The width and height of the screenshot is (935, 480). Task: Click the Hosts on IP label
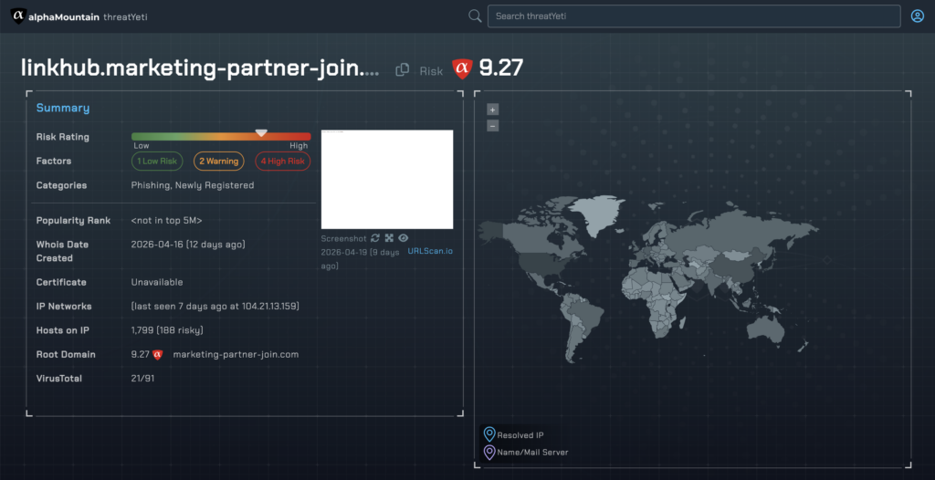click(63, 330)
